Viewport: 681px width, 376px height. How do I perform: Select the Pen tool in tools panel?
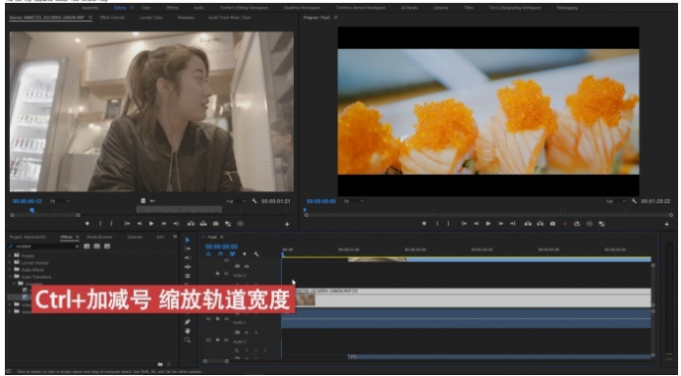click(x=188, y=321)
